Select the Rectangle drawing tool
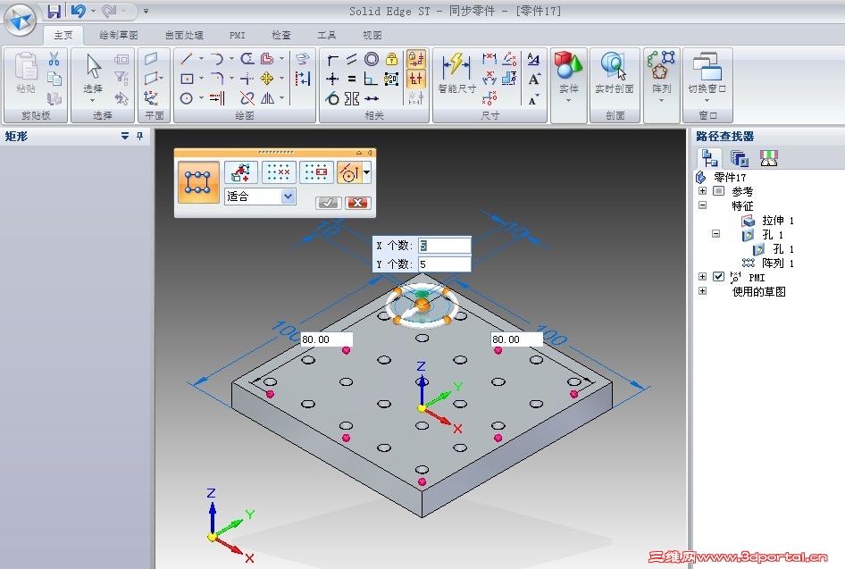The width and height of the screenshot is (845, 569). 187,79
